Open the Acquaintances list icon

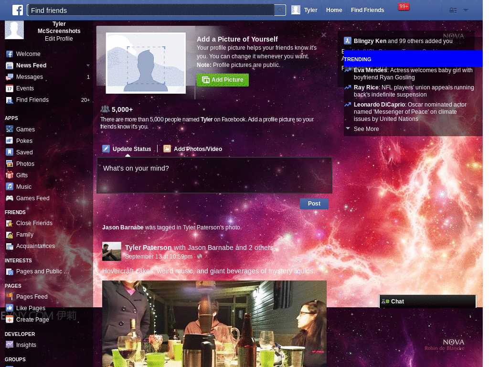(x=10, y=246)
